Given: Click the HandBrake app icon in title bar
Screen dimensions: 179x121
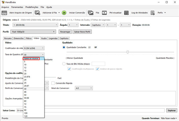Looking at the screenshot, I should click(3, 2).
